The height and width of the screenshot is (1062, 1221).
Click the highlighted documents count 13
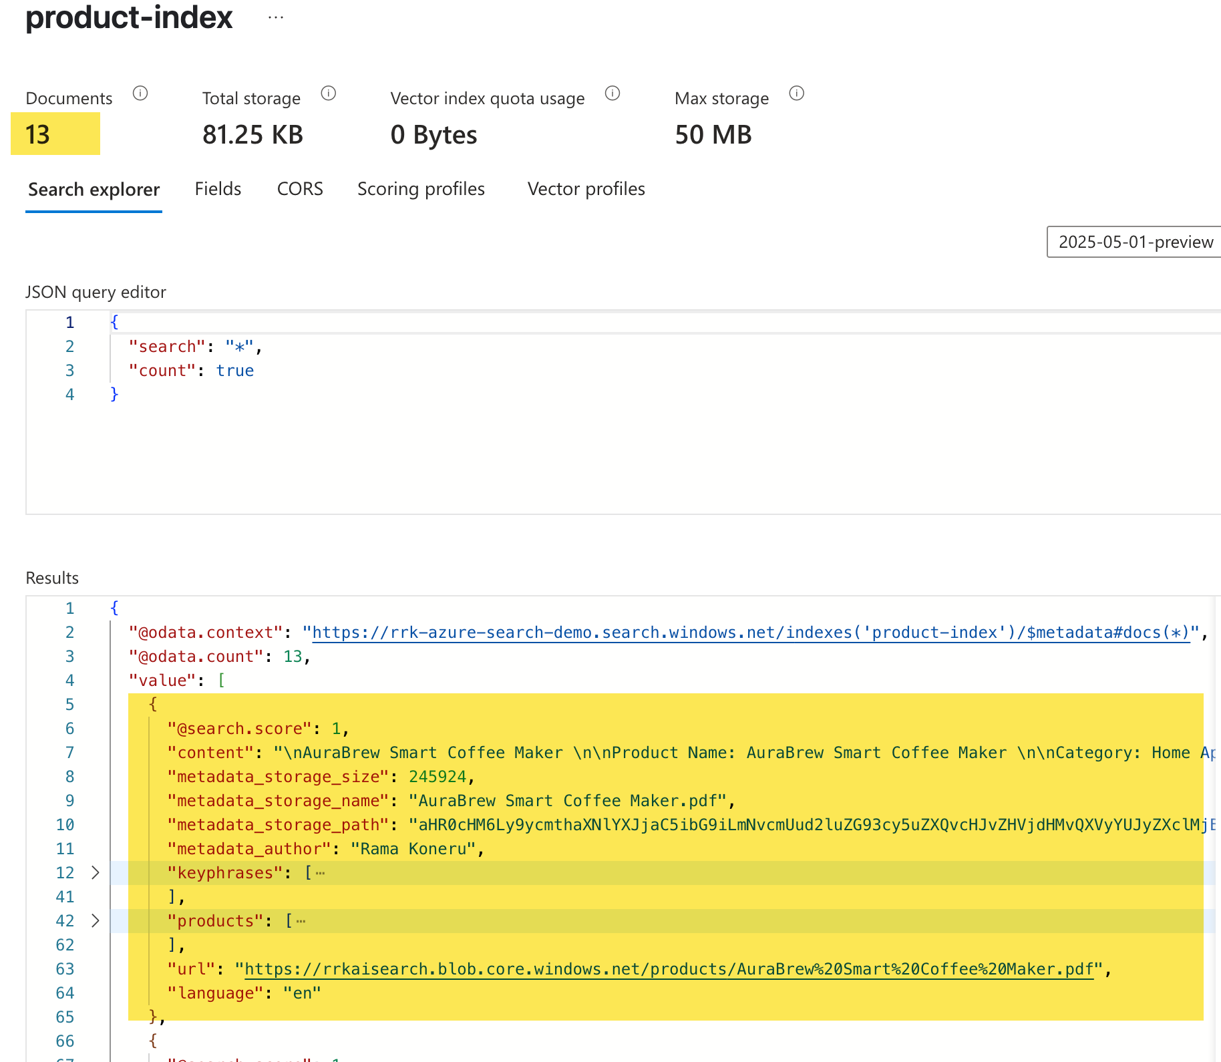coord(38,135)
